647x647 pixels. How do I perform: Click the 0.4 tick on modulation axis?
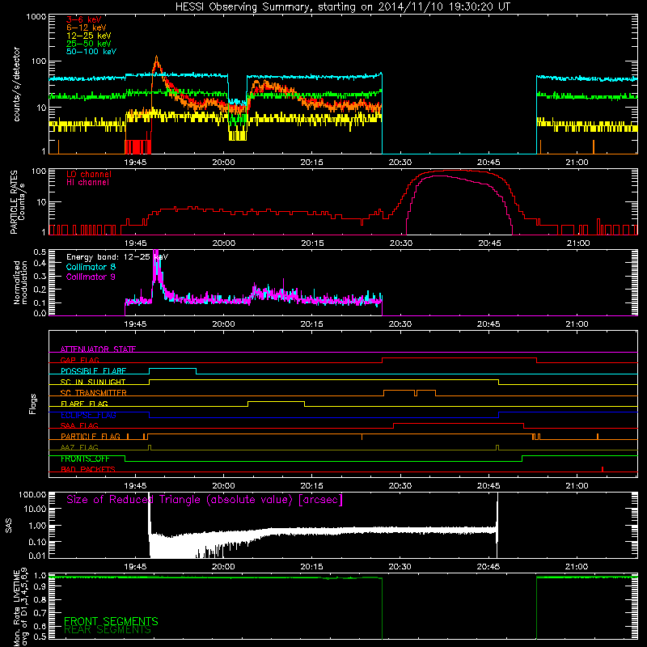pos(40,264)
